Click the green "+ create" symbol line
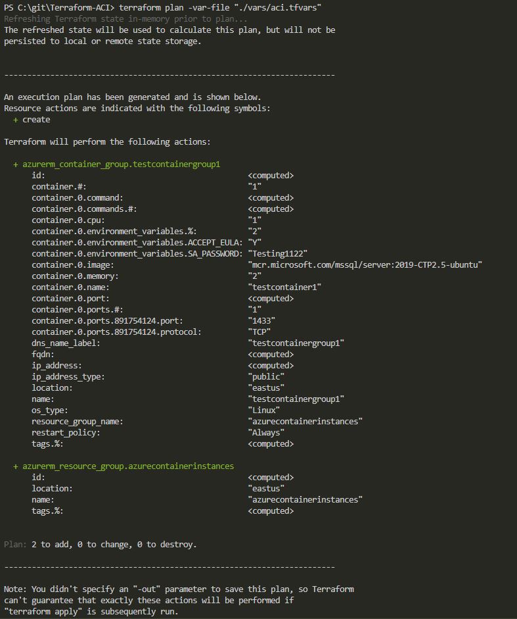The height and width of the screenshot is (619, 517). pyautogui.click(x=32, y=120)
